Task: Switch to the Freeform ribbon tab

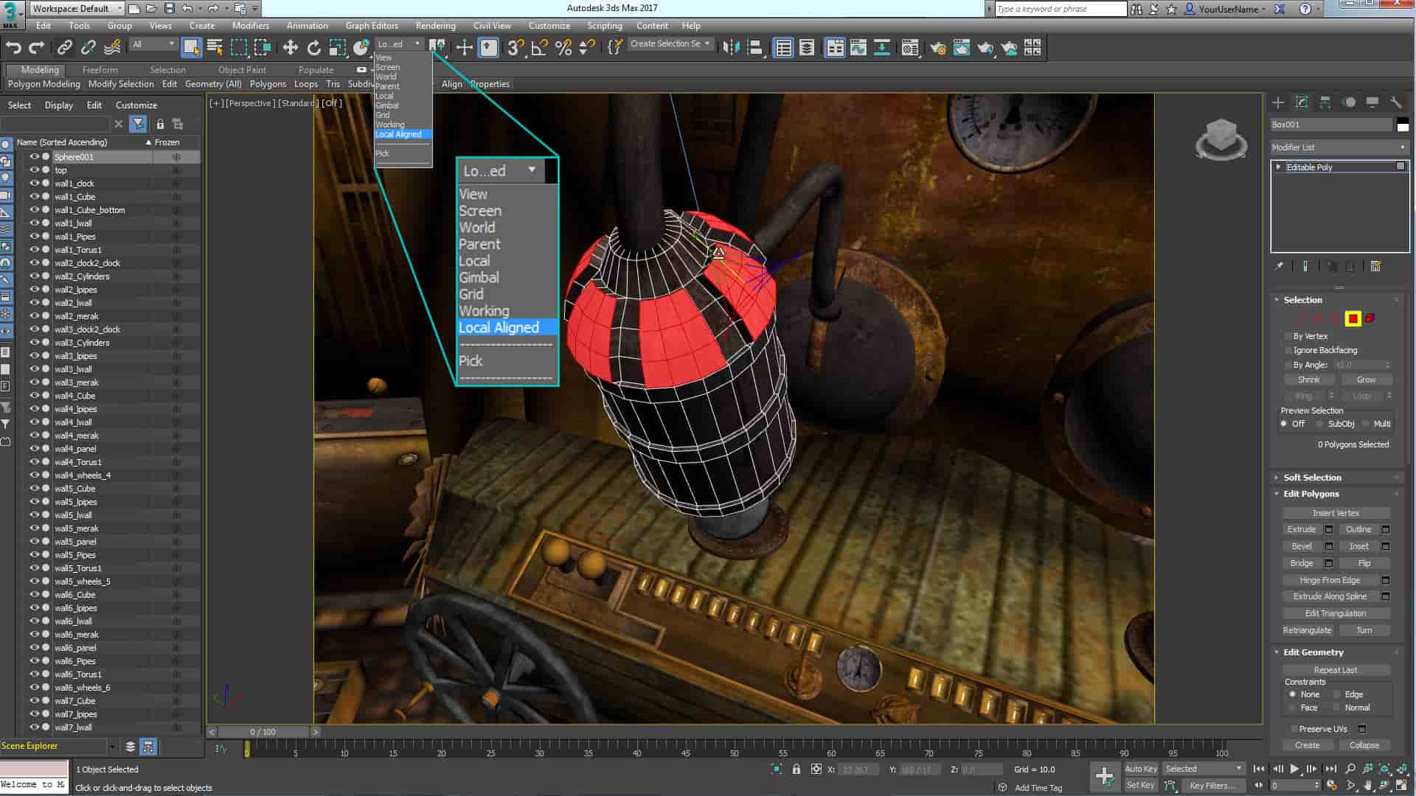Action: [100, 69]
